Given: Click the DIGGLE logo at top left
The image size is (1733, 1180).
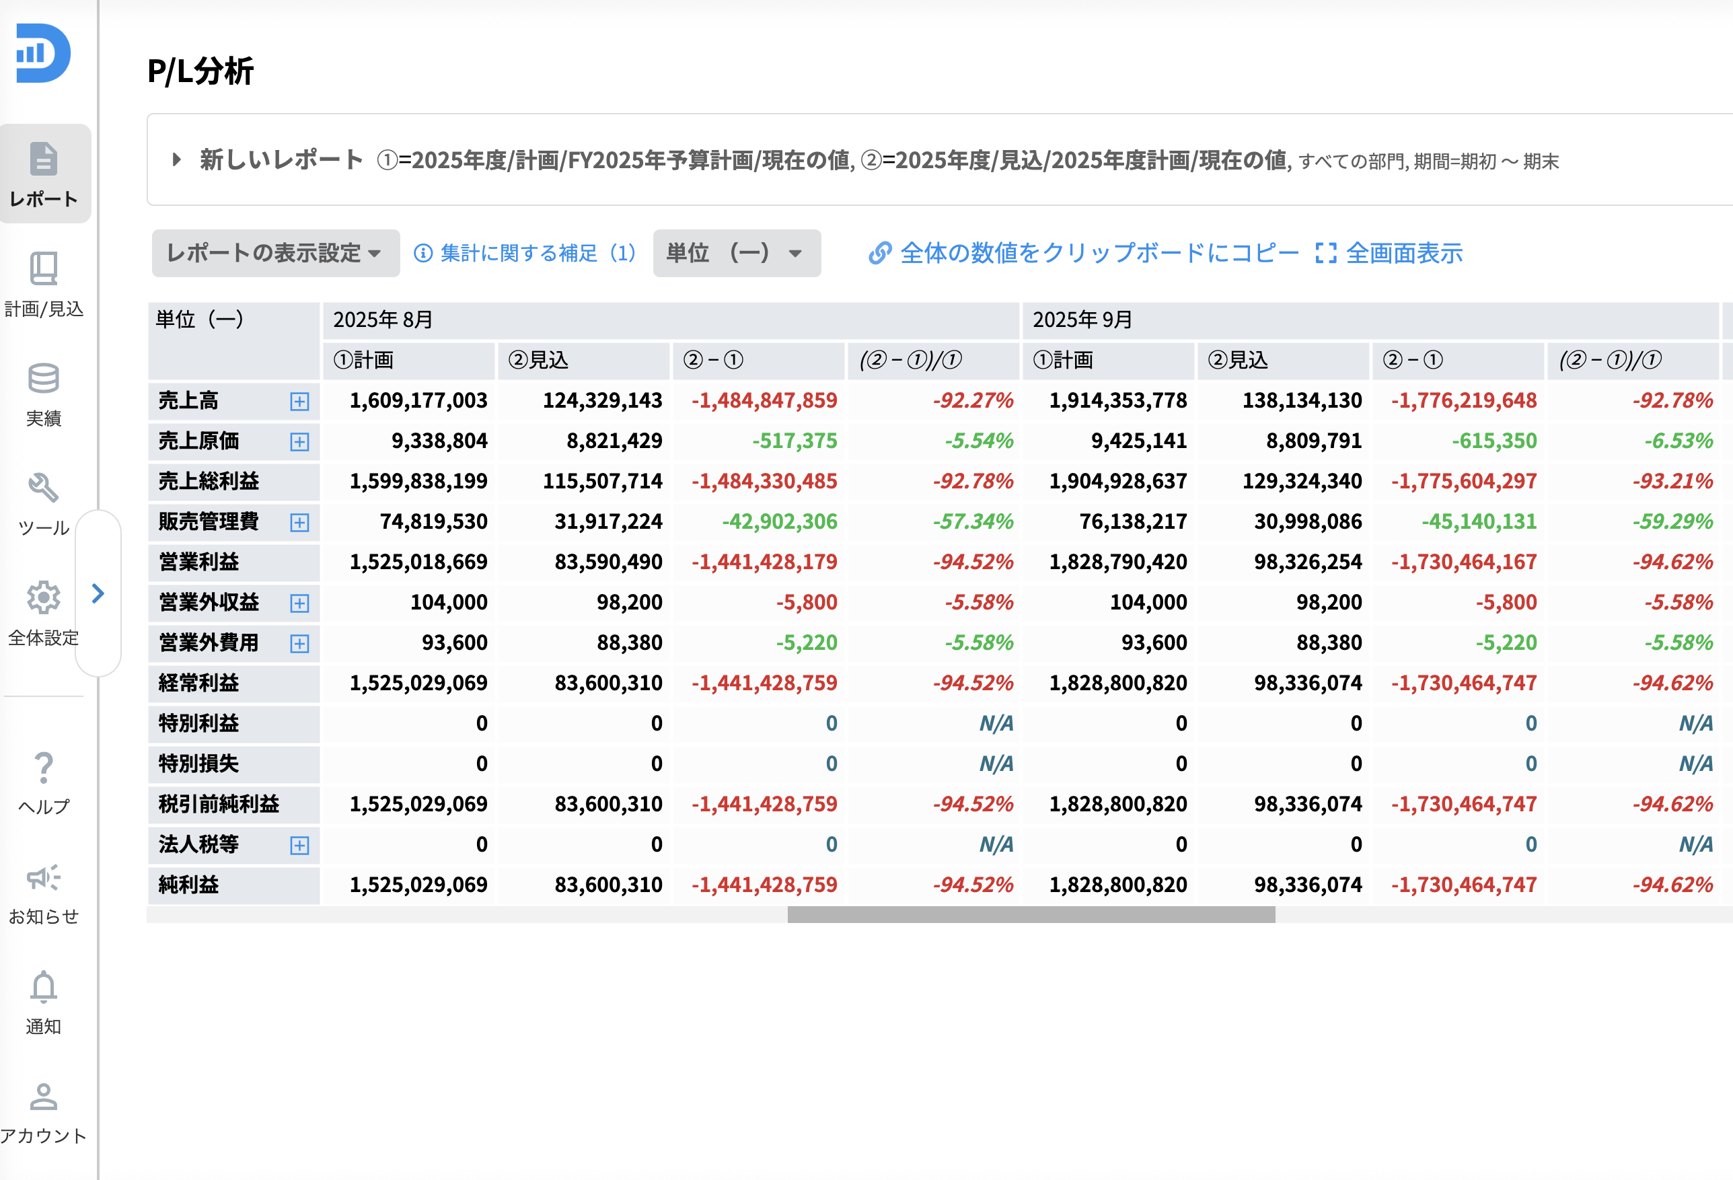Looking at the screenshot, I should [x=43, y=53].
